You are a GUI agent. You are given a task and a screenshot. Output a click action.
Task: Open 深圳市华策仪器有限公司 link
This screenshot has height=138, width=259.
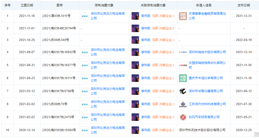pos(206,91)
